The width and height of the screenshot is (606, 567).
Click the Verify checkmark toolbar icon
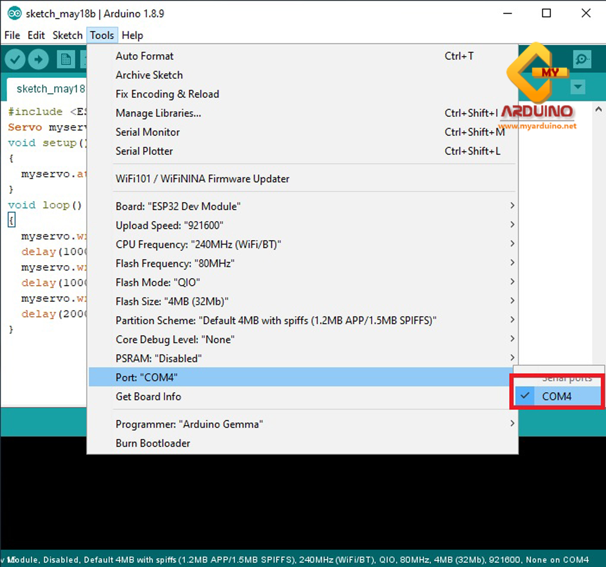(15, 60)
